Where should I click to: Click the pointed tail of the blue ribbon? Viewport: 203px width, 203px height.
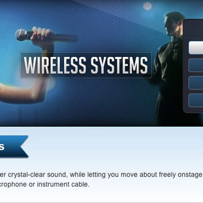coord(25,147)
